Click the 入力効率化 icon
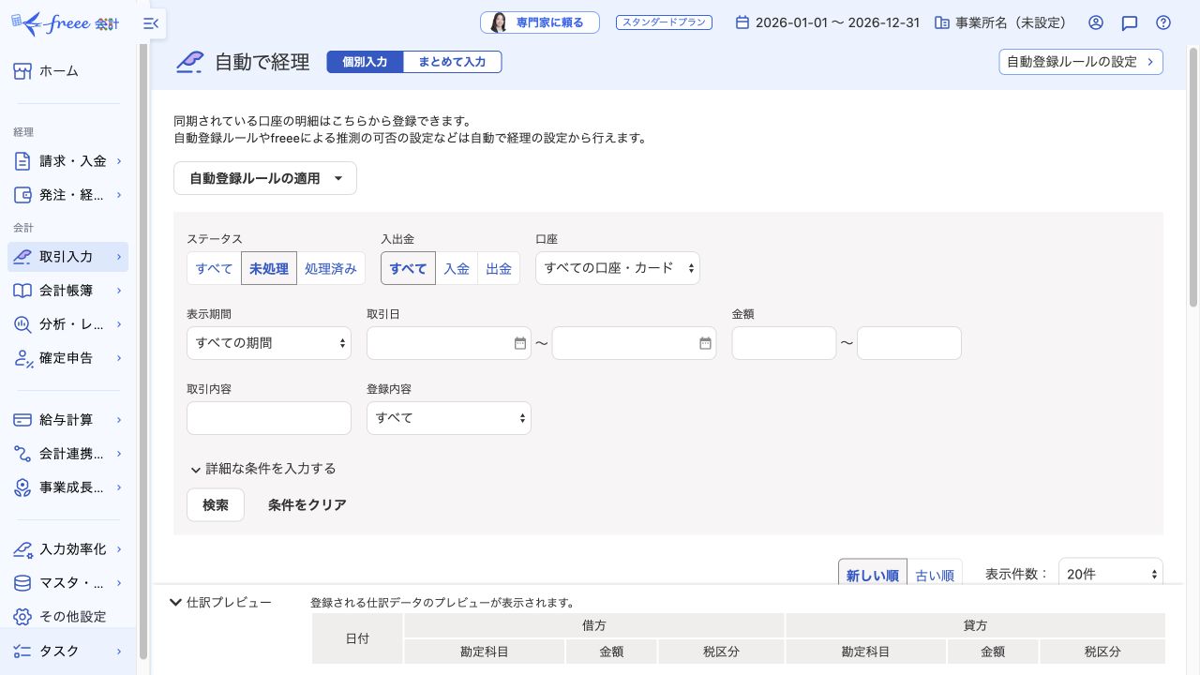The image size is (1200, 675). (x=23, y=549)
